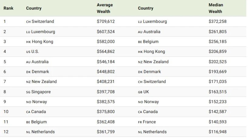Select the $142,587 Canada median value
The image size is (249, 138).
(217, 112)
